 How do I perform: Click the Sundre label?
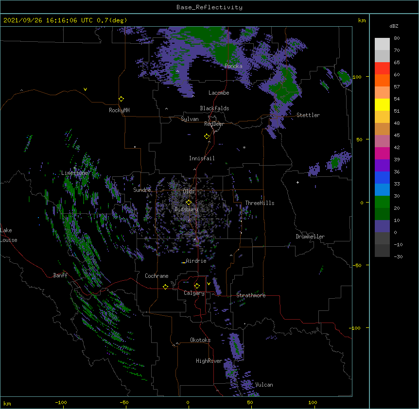click(x=142, y=190)
